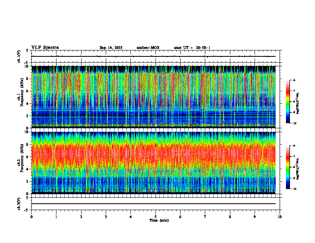Select the ch.1 colorbar "log(PSD)" label
This screenshot has width=315, height=243.
click(x=298, y=104)
